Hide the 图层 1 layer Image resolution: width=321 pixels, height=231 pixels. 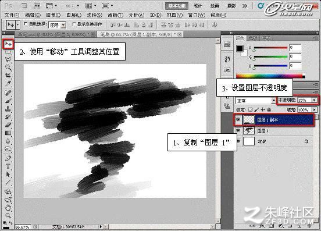[x=238, y=130]
